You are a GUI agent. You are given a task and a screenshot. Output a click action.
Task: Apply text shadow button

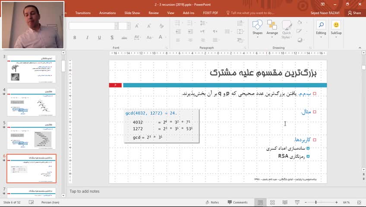click(112, 38)
